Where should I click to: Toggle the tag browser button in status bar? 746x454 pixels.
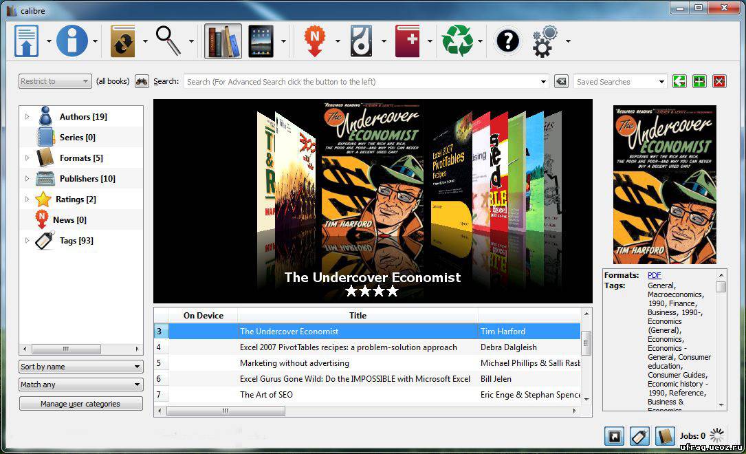[x=639, y=436]
